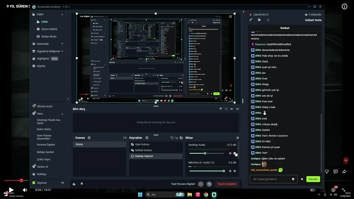Click Test Pencere Öğeleri
Viewport: 354px width, 199px height.
(x=183, y=184)
